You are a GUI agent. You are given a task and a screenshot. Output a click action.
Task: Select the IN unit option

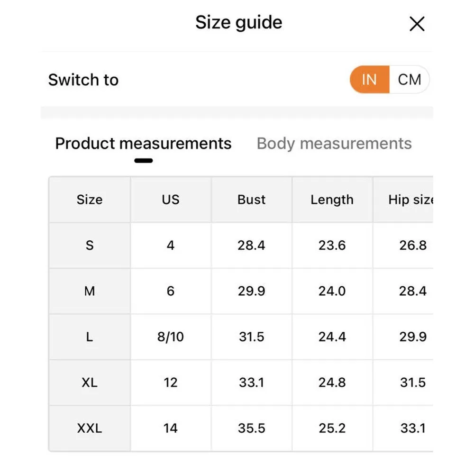pos(369,80)
